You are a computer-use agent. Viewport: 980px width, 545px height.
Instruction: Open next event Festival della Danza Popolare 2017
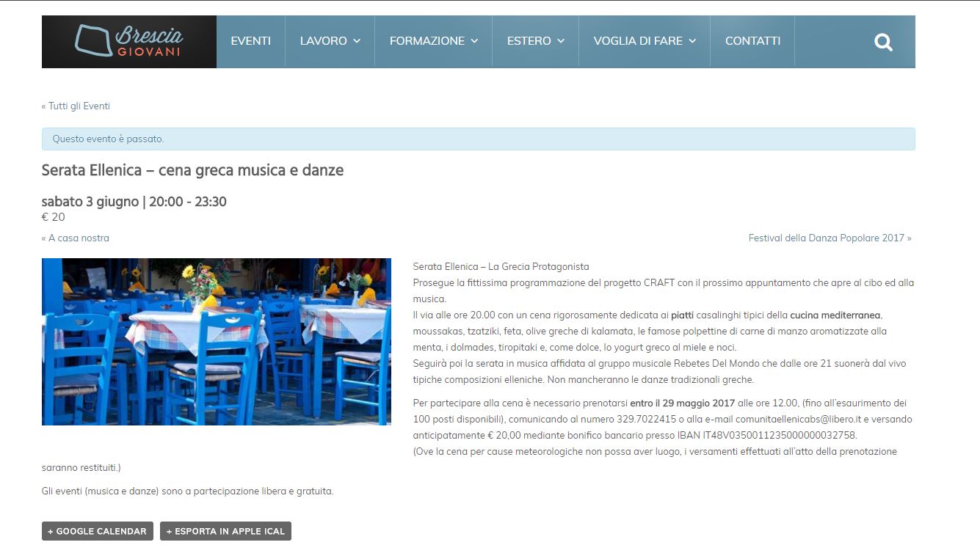(830, 238)
